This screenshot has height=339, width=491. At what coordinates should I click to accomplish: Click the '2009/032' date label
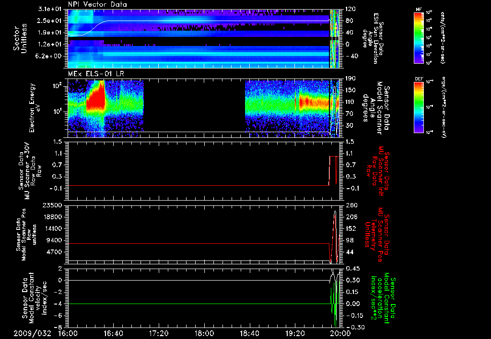32,333
